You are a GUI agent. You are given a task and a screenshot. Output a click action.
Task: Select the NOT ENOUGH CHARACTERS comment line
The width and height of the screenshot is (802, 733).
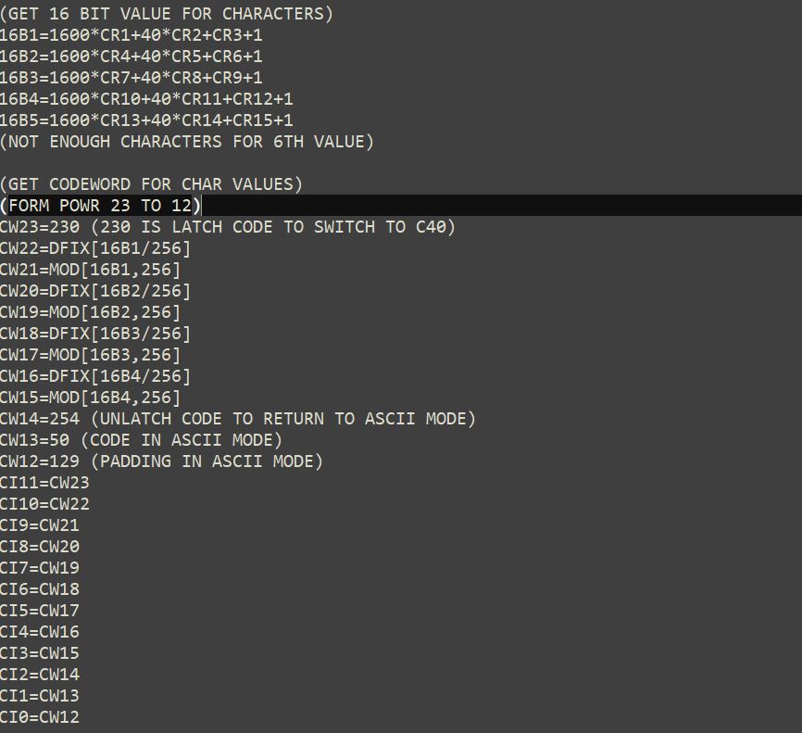[186, 142]
